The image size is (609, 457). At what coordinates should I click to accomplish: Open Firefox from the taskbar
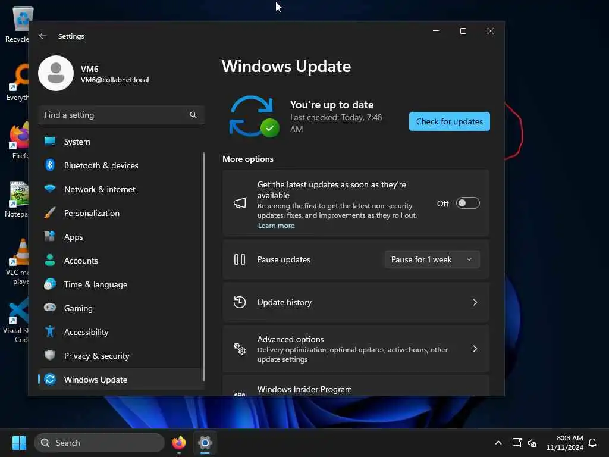click(x=179, y=443)
